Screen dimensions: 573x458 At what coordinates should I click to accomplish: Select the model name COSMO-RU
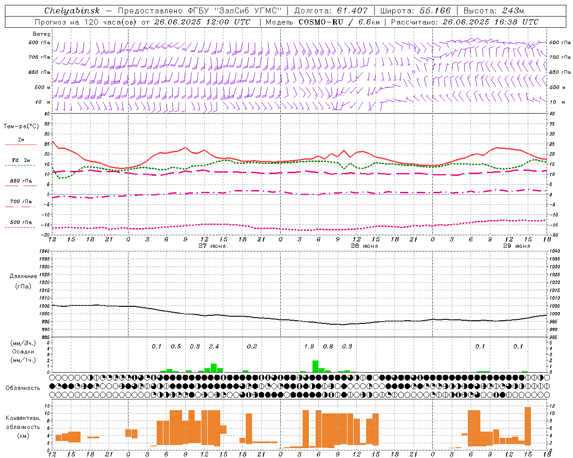(x=321, y=22)
